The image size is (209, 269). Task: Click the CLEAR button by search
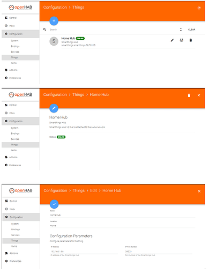[x=191, y=30]
